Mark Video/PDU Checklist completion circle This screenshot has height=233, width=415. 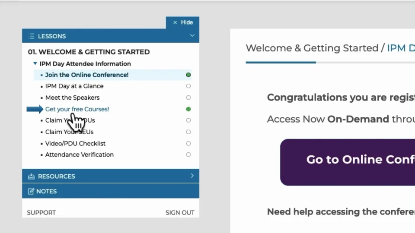(188, 143)
